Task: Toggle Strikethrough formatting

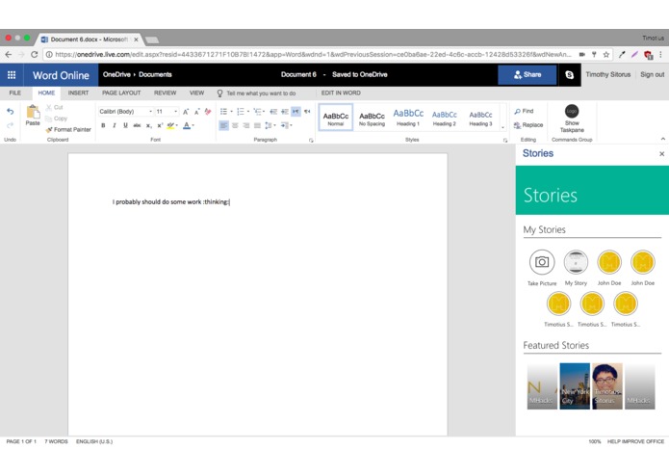Action: (x=137, y=125)
